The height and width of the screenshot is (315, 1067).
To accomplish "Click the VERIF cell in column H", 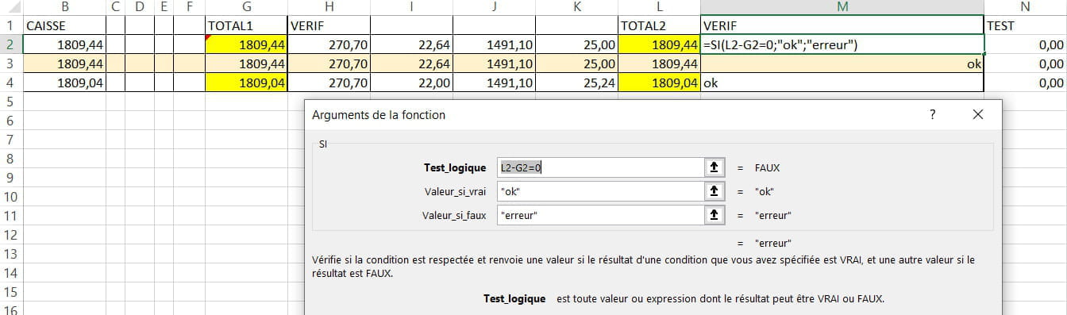I will pos(329,25).
